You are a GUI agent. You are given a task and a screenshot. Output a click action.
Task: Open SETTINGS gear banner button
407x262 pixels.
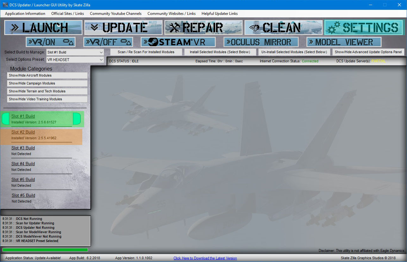(x=364, y=28)
